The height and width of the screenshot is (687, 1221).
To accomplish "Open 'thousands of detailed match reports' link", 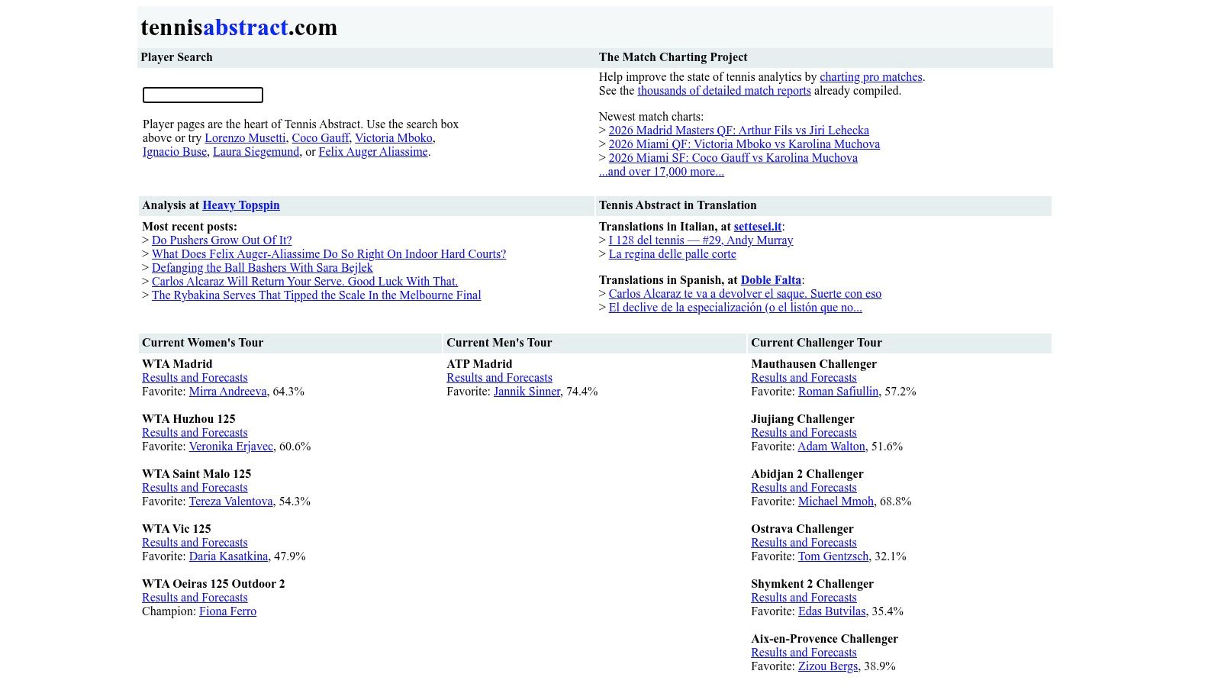I will (x=724, y=91).
